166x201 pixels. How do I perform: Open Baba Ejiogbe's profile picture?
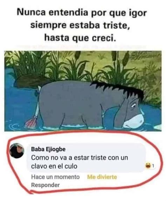(x=17, y=151)
